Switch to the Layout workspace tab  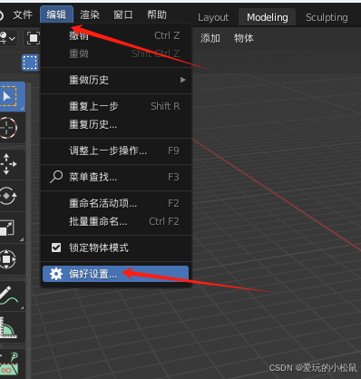pos(213,17)
